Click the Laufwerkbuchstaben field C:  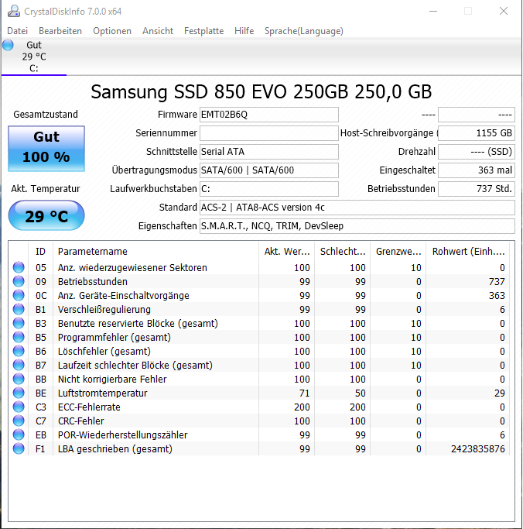(x=269, y=189)
